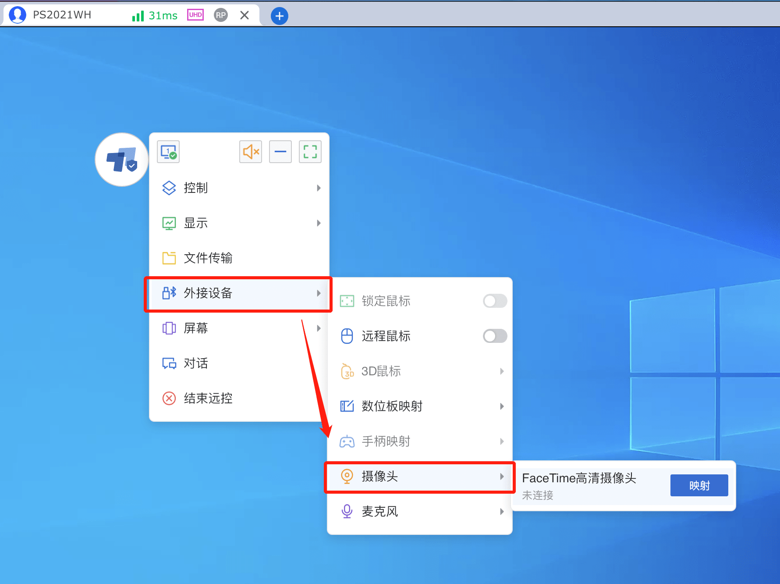Select the 摄像头 submenu entry

(x=420, y=476)
